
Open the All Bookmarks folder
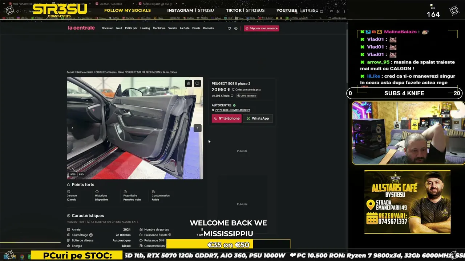pyautogui.click(x=337, y=18)
